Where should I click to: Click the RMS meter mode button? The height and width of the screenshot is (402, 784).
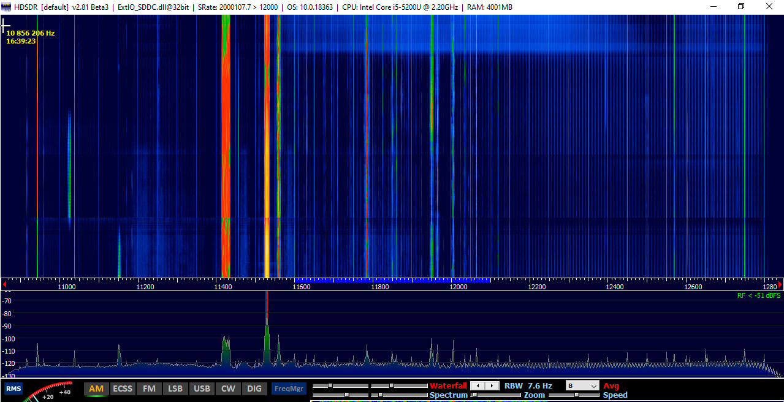pos(13,389)
